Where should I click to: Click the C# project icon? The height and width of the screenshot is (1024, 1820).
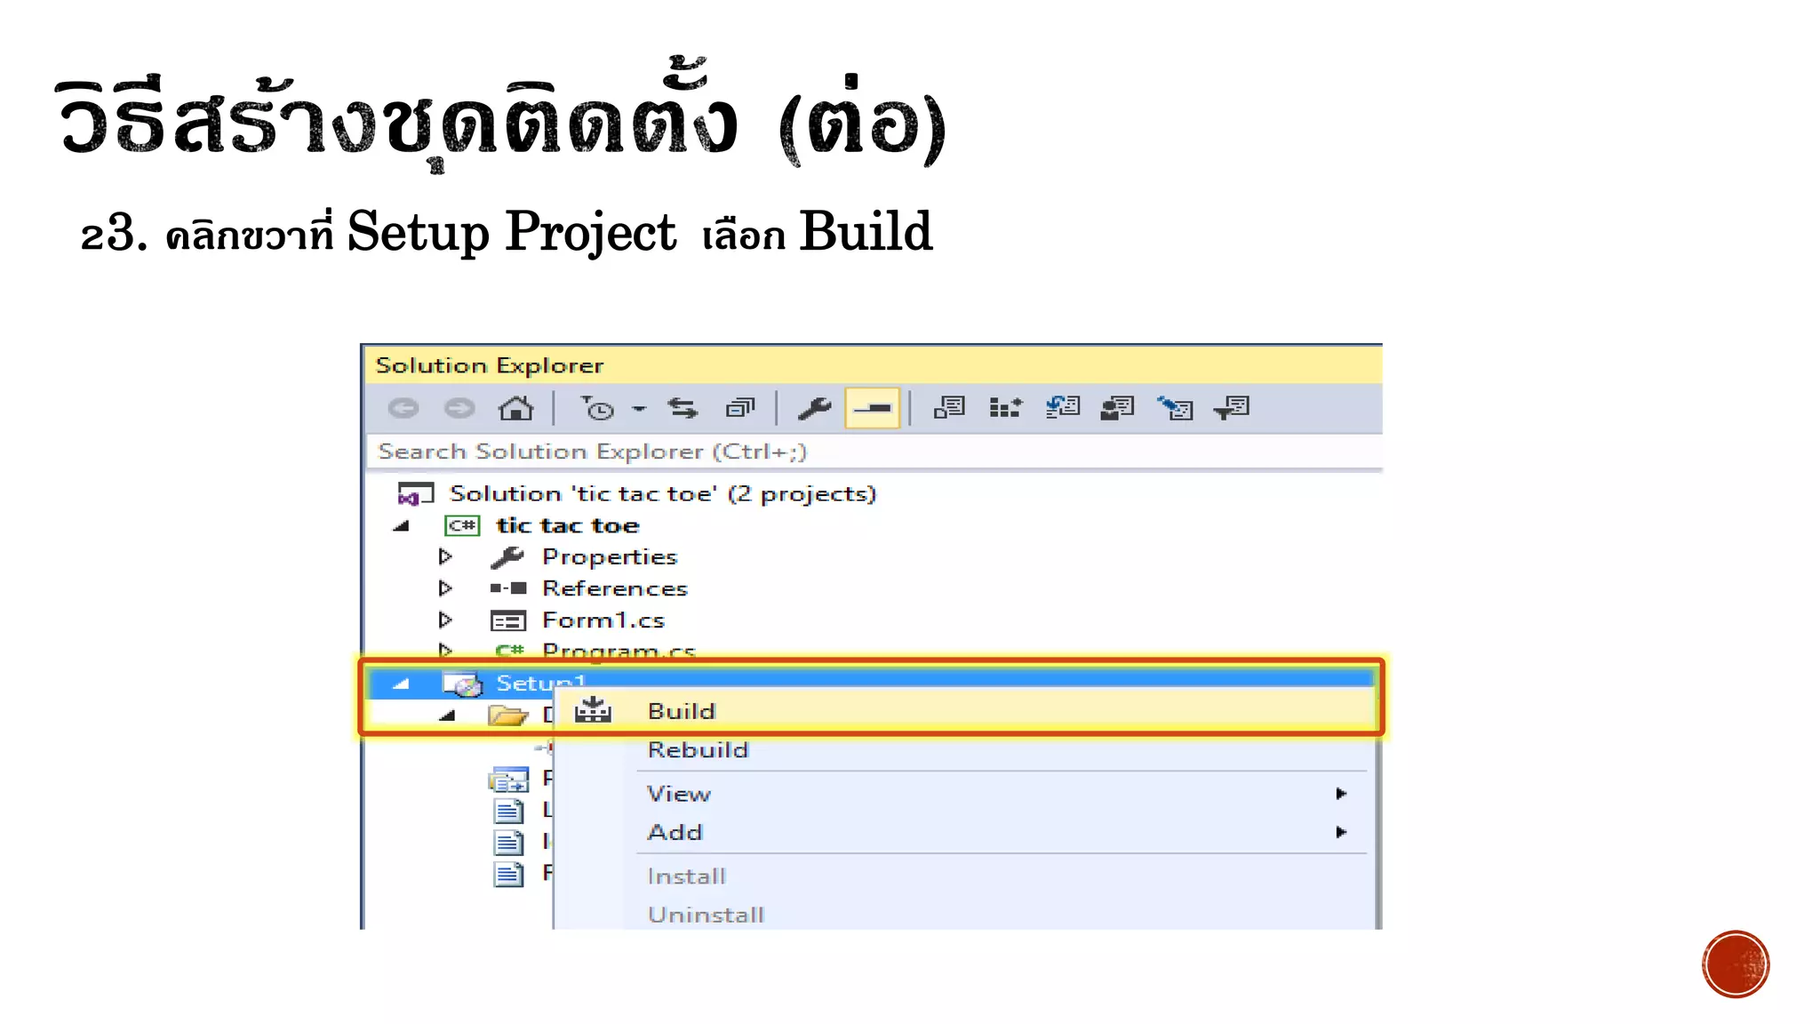(462, 526)
